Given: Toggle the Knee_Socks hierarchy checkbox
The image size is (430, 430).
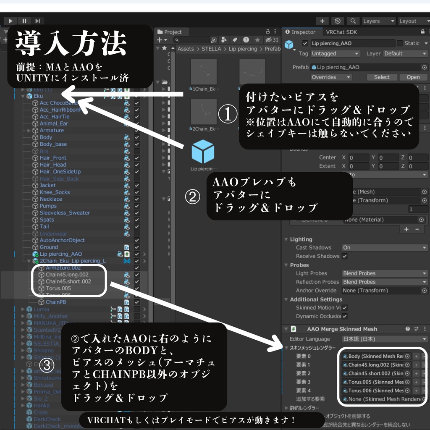Looking at the screenshot, I should (x=137, y=192).
